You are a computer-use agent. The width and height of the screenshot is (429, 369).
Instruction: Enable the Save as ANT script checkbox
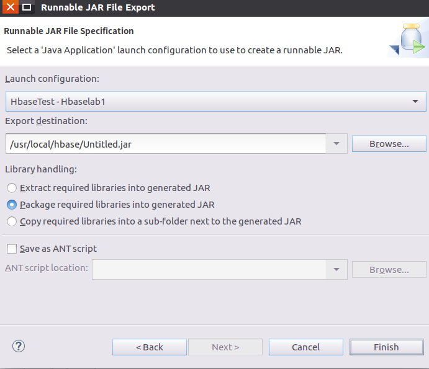tap(12, 249)
